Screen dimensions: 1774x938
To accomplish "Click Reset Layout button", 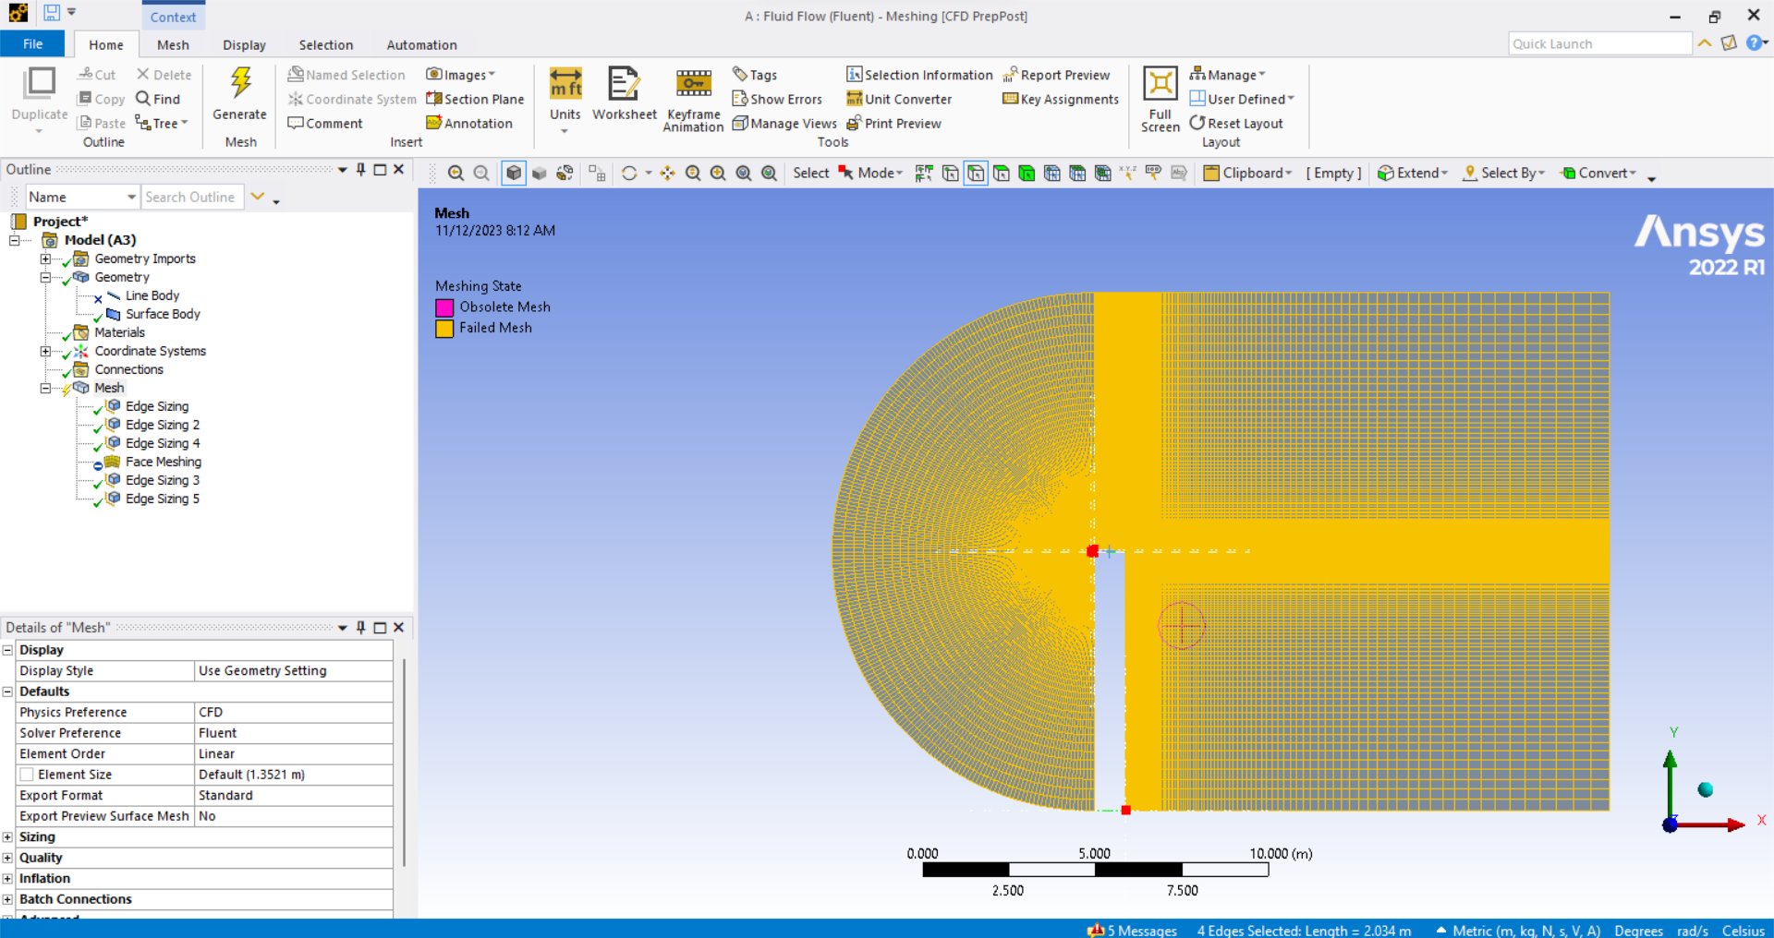I will pos(1236,123).
